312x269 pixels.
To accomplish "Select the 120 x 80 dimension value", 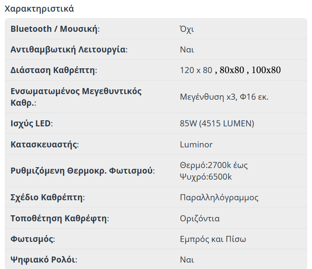I will point(196,70).
